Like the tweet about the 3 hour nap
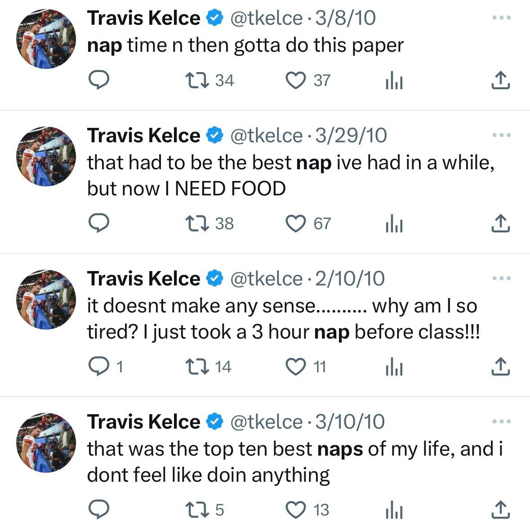Screen dimensions: 530x529 pos(296,366)
